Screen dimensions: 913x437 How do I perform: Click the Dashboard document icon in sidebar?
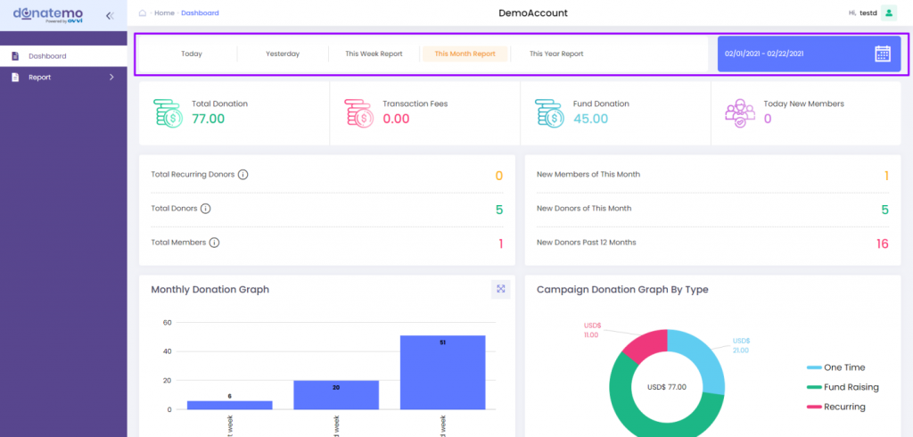tap(16, 56)
